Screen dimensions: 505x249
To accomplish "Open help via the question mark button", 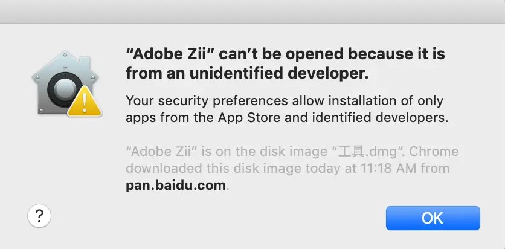I will pyautogui.click(x=40, y=216).
